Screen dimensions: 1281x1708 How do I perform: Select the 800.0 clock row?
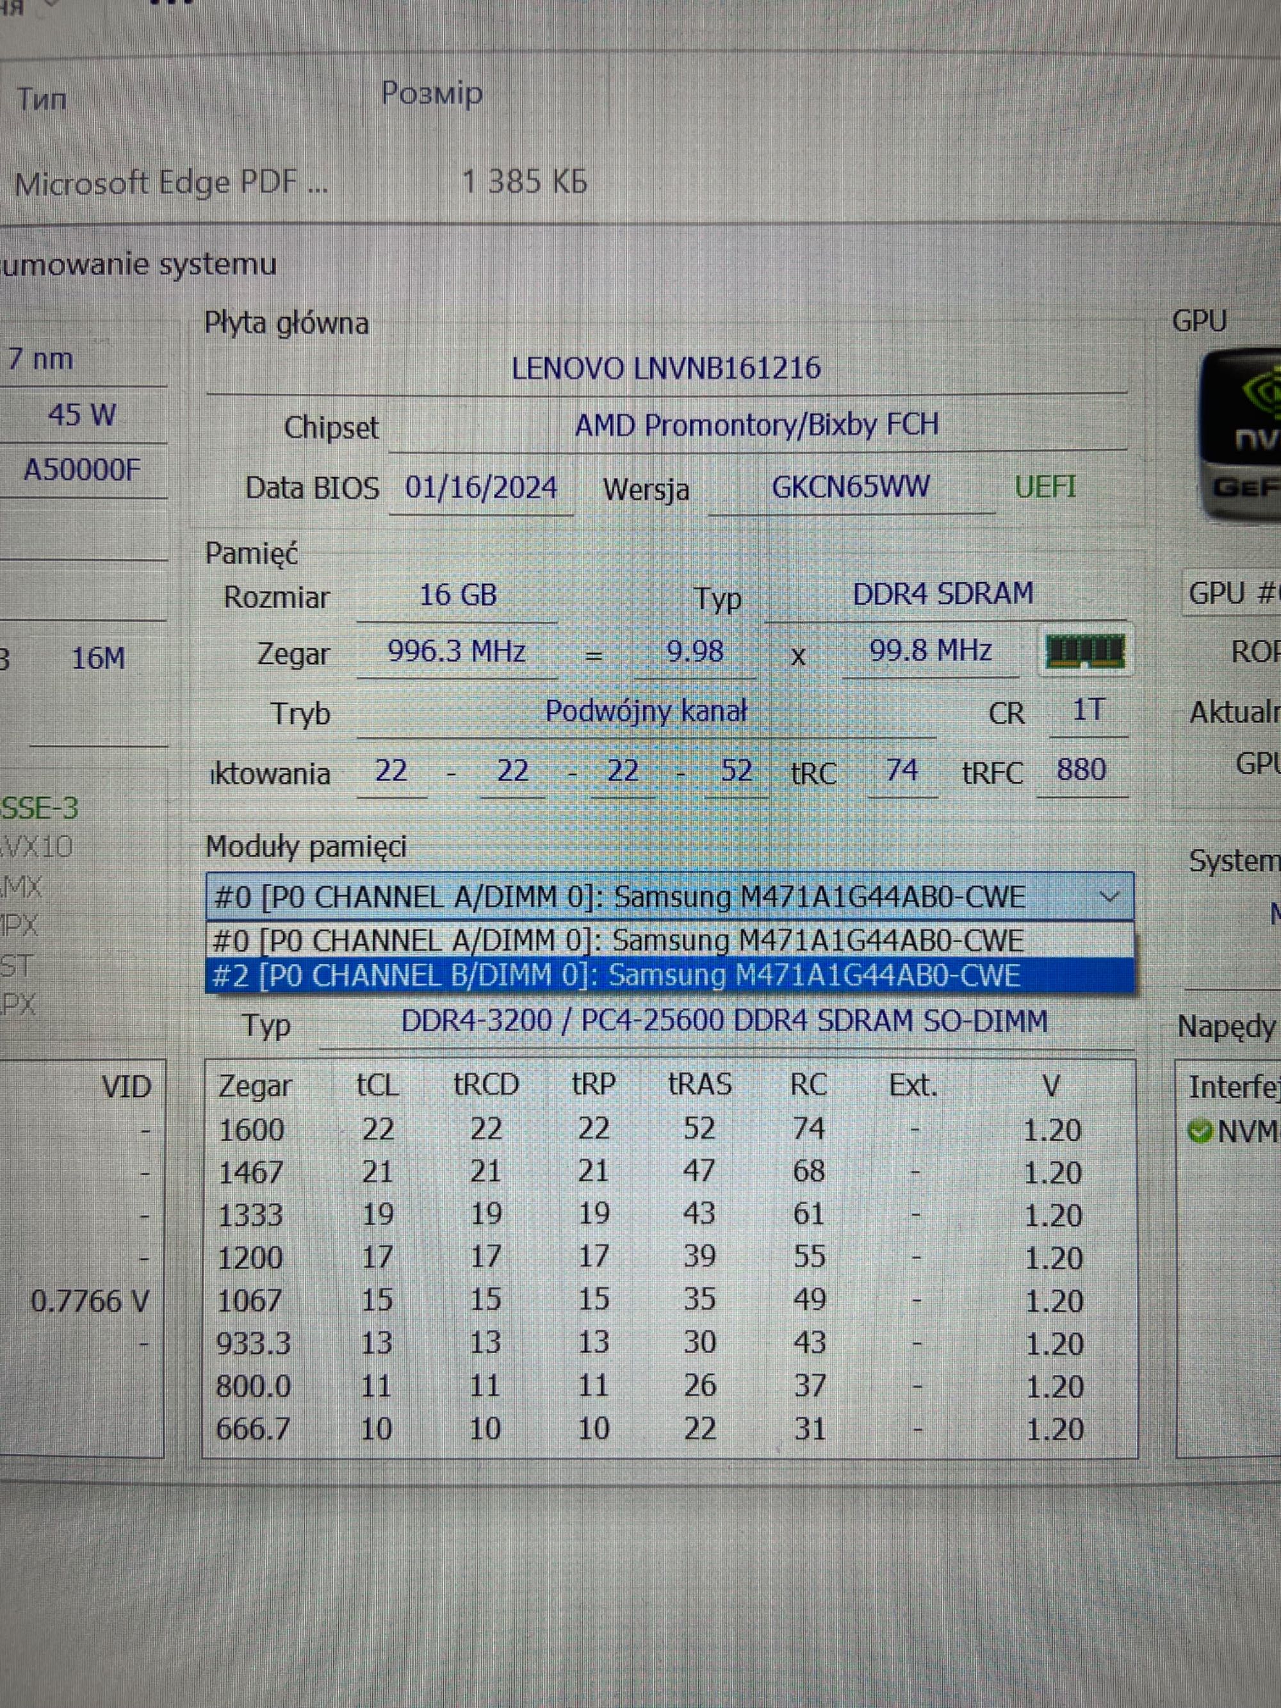[x=670, y=1386]
